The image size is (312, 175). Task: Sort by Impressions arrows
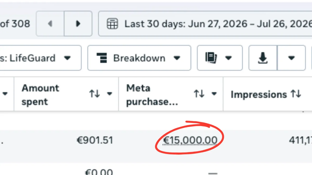pos(296,94)
